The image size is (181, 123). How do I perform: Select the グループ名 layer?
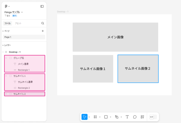point(25,58)
